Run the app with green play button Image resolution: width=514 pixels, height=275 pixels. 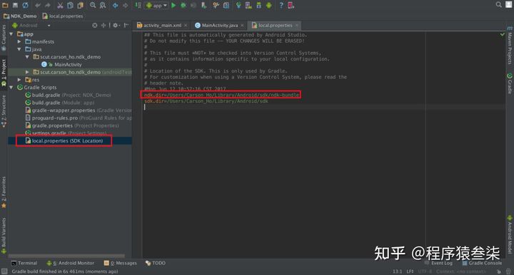(173, 5)
